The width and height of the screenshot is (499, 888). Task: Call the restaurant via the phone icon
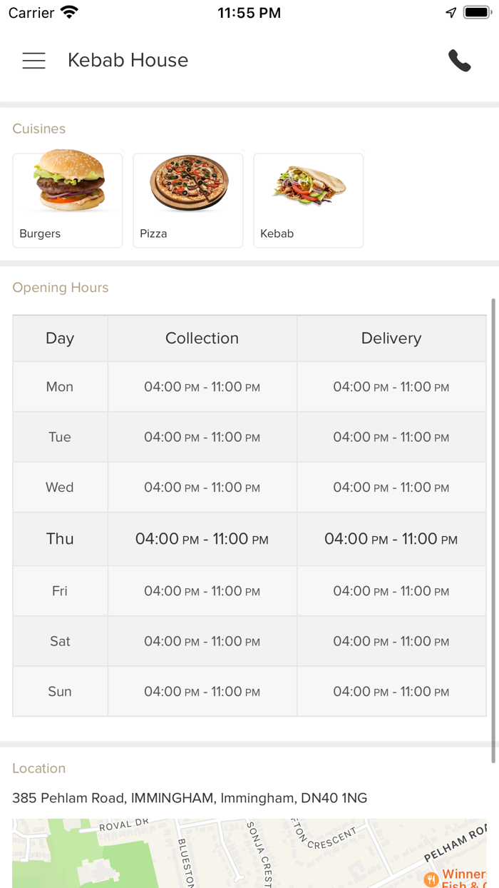pyautogui.click(x=460, y=61)
